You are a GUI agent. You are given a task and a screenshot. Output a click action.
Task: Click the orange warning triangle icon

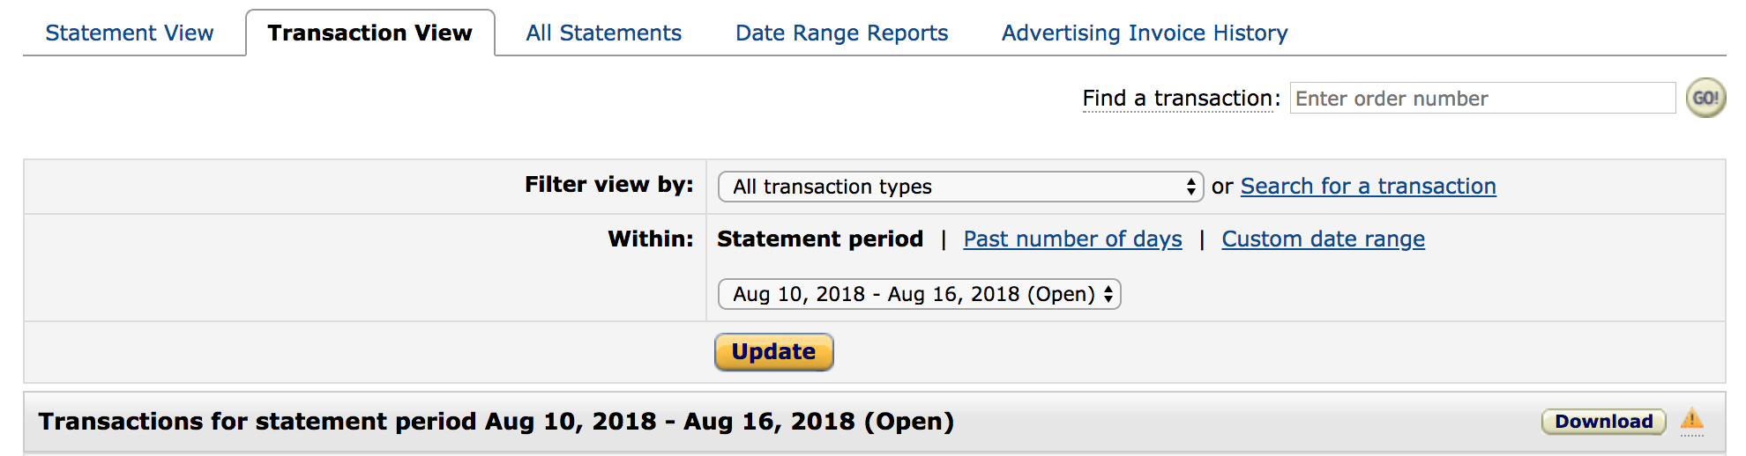pyautogui.click(x=1691, y=419)
